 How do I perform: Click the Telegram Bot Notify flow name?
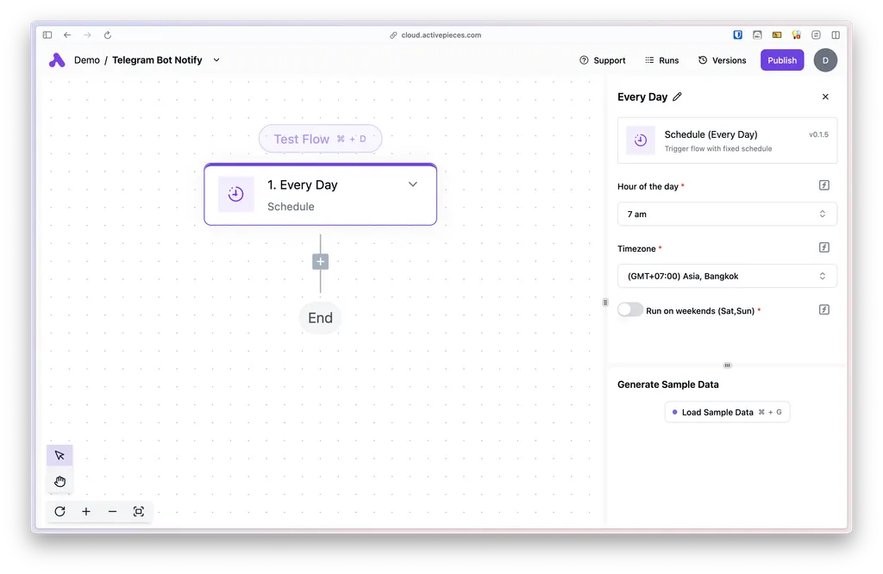tap(157, 60)
